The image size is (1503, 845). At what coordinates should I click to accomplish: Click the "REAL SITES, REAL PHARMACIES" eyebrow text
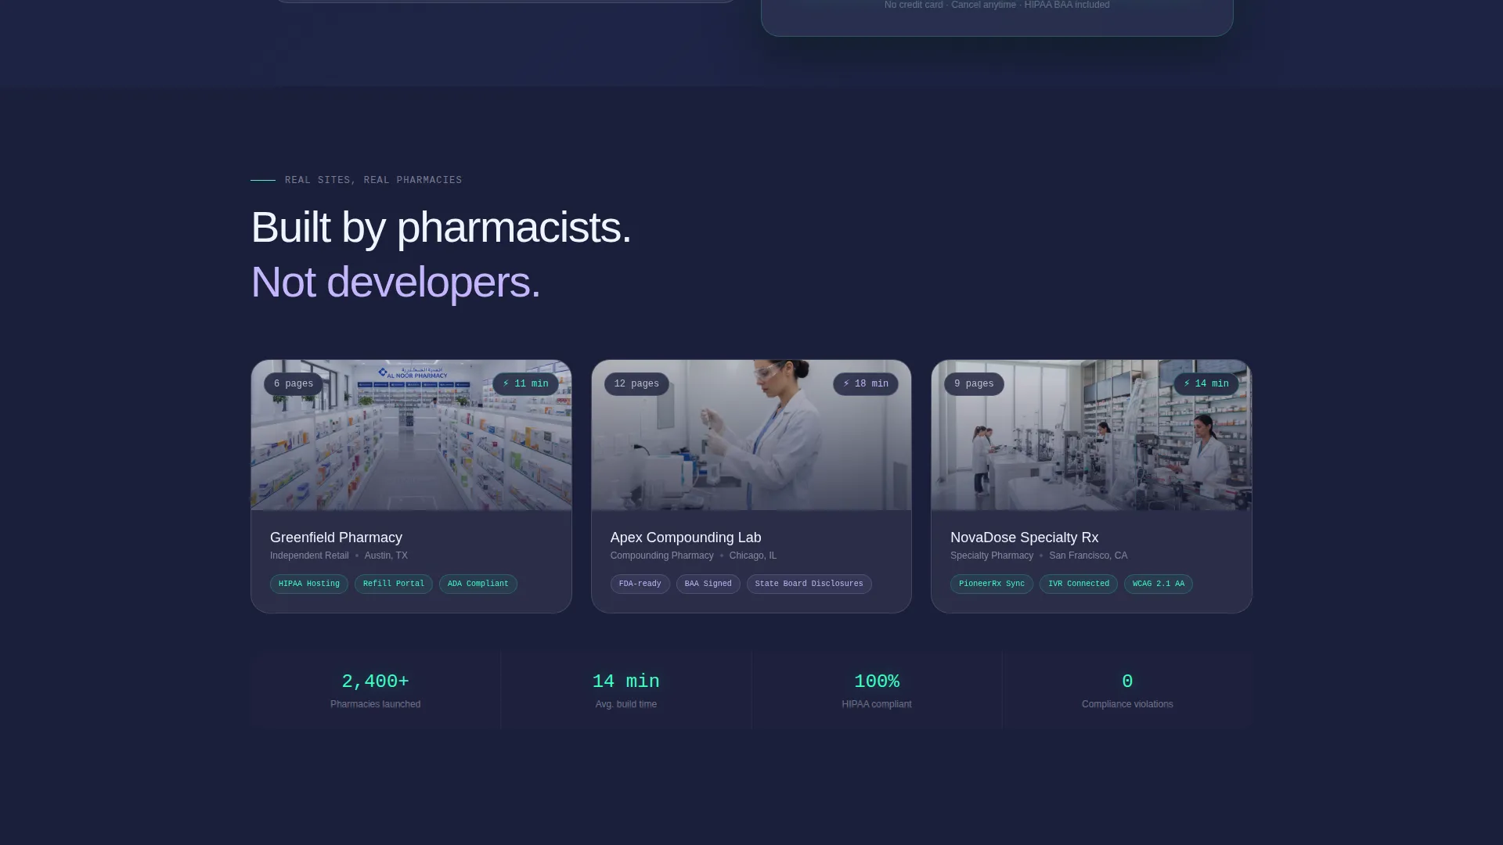pyautogui.click(x=373, y=180)
